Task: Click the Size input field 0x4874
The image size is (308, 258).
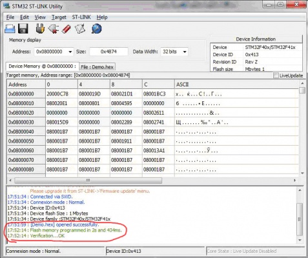Action: pyautogui.click(x=108, y=52)
